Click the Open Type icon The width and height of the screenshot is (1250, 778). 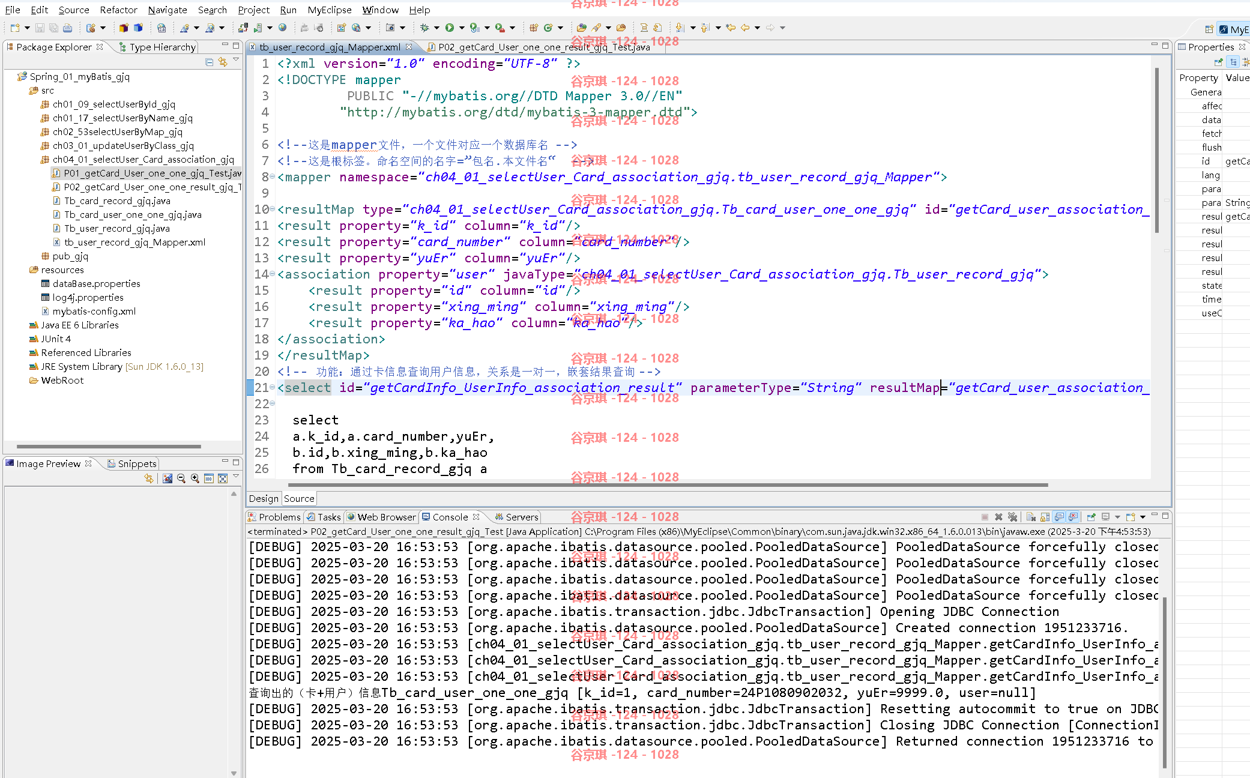click(581, 28)
